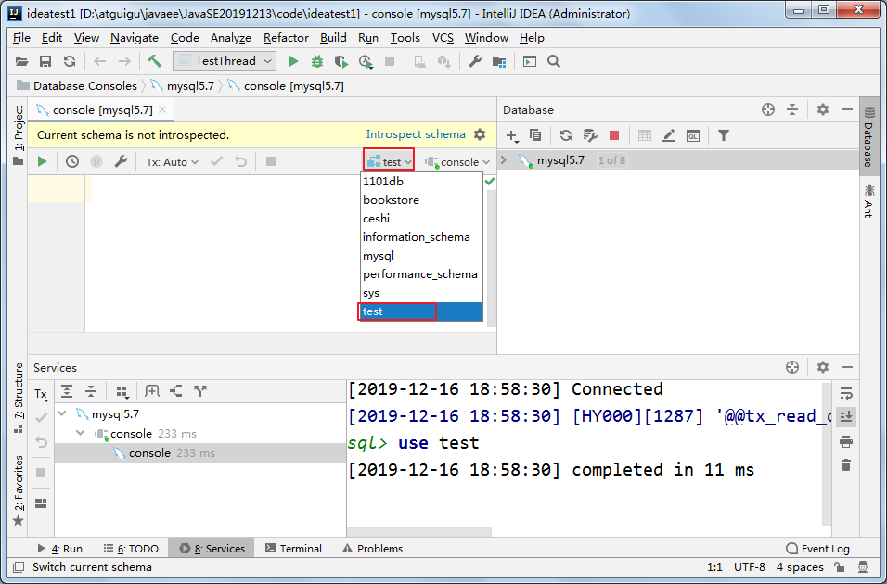Viewport: 887px width, 584px height.
Task: Switch to the Problems tab
Action: click(x=373, y=549)
